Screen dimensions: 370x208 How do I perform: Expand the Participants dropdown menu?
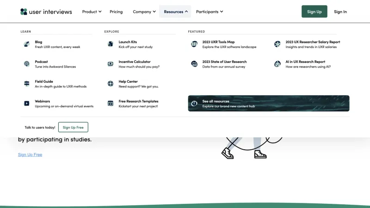[x=210, y=12]
